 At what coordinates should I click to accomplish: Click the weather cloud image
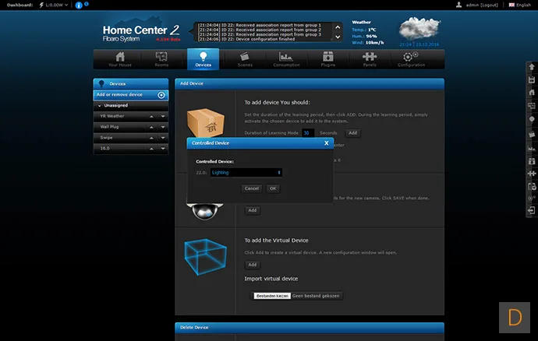point(419,28)
